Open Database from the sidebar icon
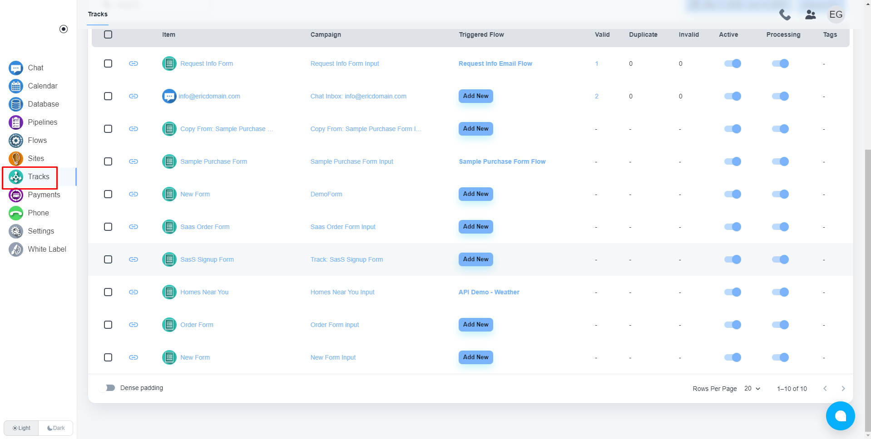 [x=16, y=104]
